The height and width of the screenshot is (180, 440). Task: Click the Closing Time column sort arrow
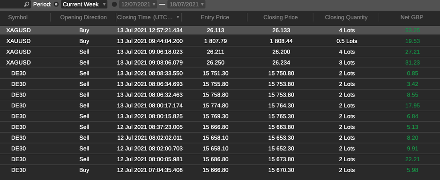tap(178, 17)
